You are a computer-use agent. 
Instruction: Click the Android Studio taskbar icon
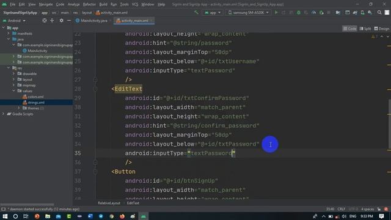click(x=144, y=216)
